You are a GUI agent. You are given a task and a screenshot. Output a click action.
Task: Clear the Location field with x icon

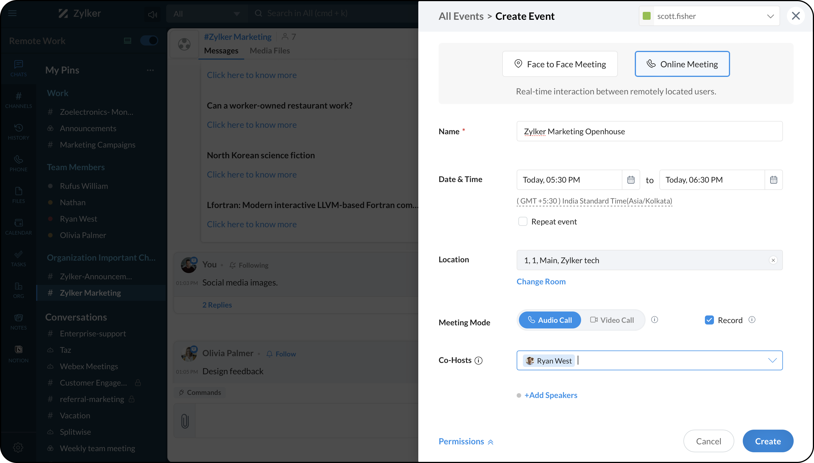[x=773, y=260]
